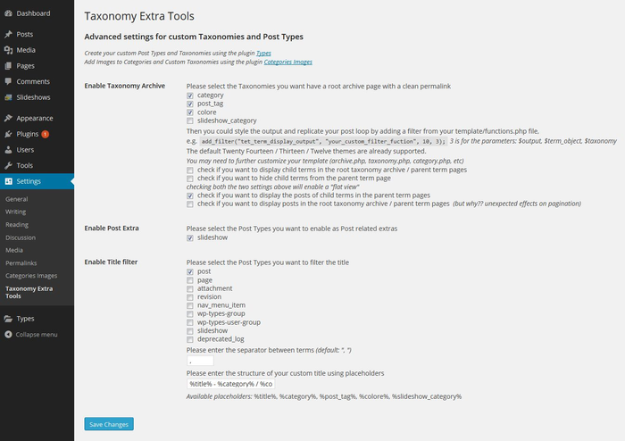Click the Appearance paintbrush icon

click(8, 119)
